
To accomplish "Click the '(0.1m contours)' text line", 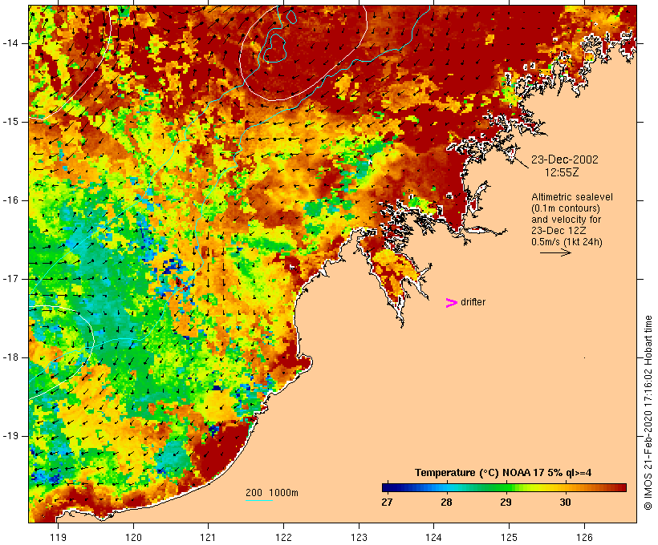I will click(x=566, y=208).
